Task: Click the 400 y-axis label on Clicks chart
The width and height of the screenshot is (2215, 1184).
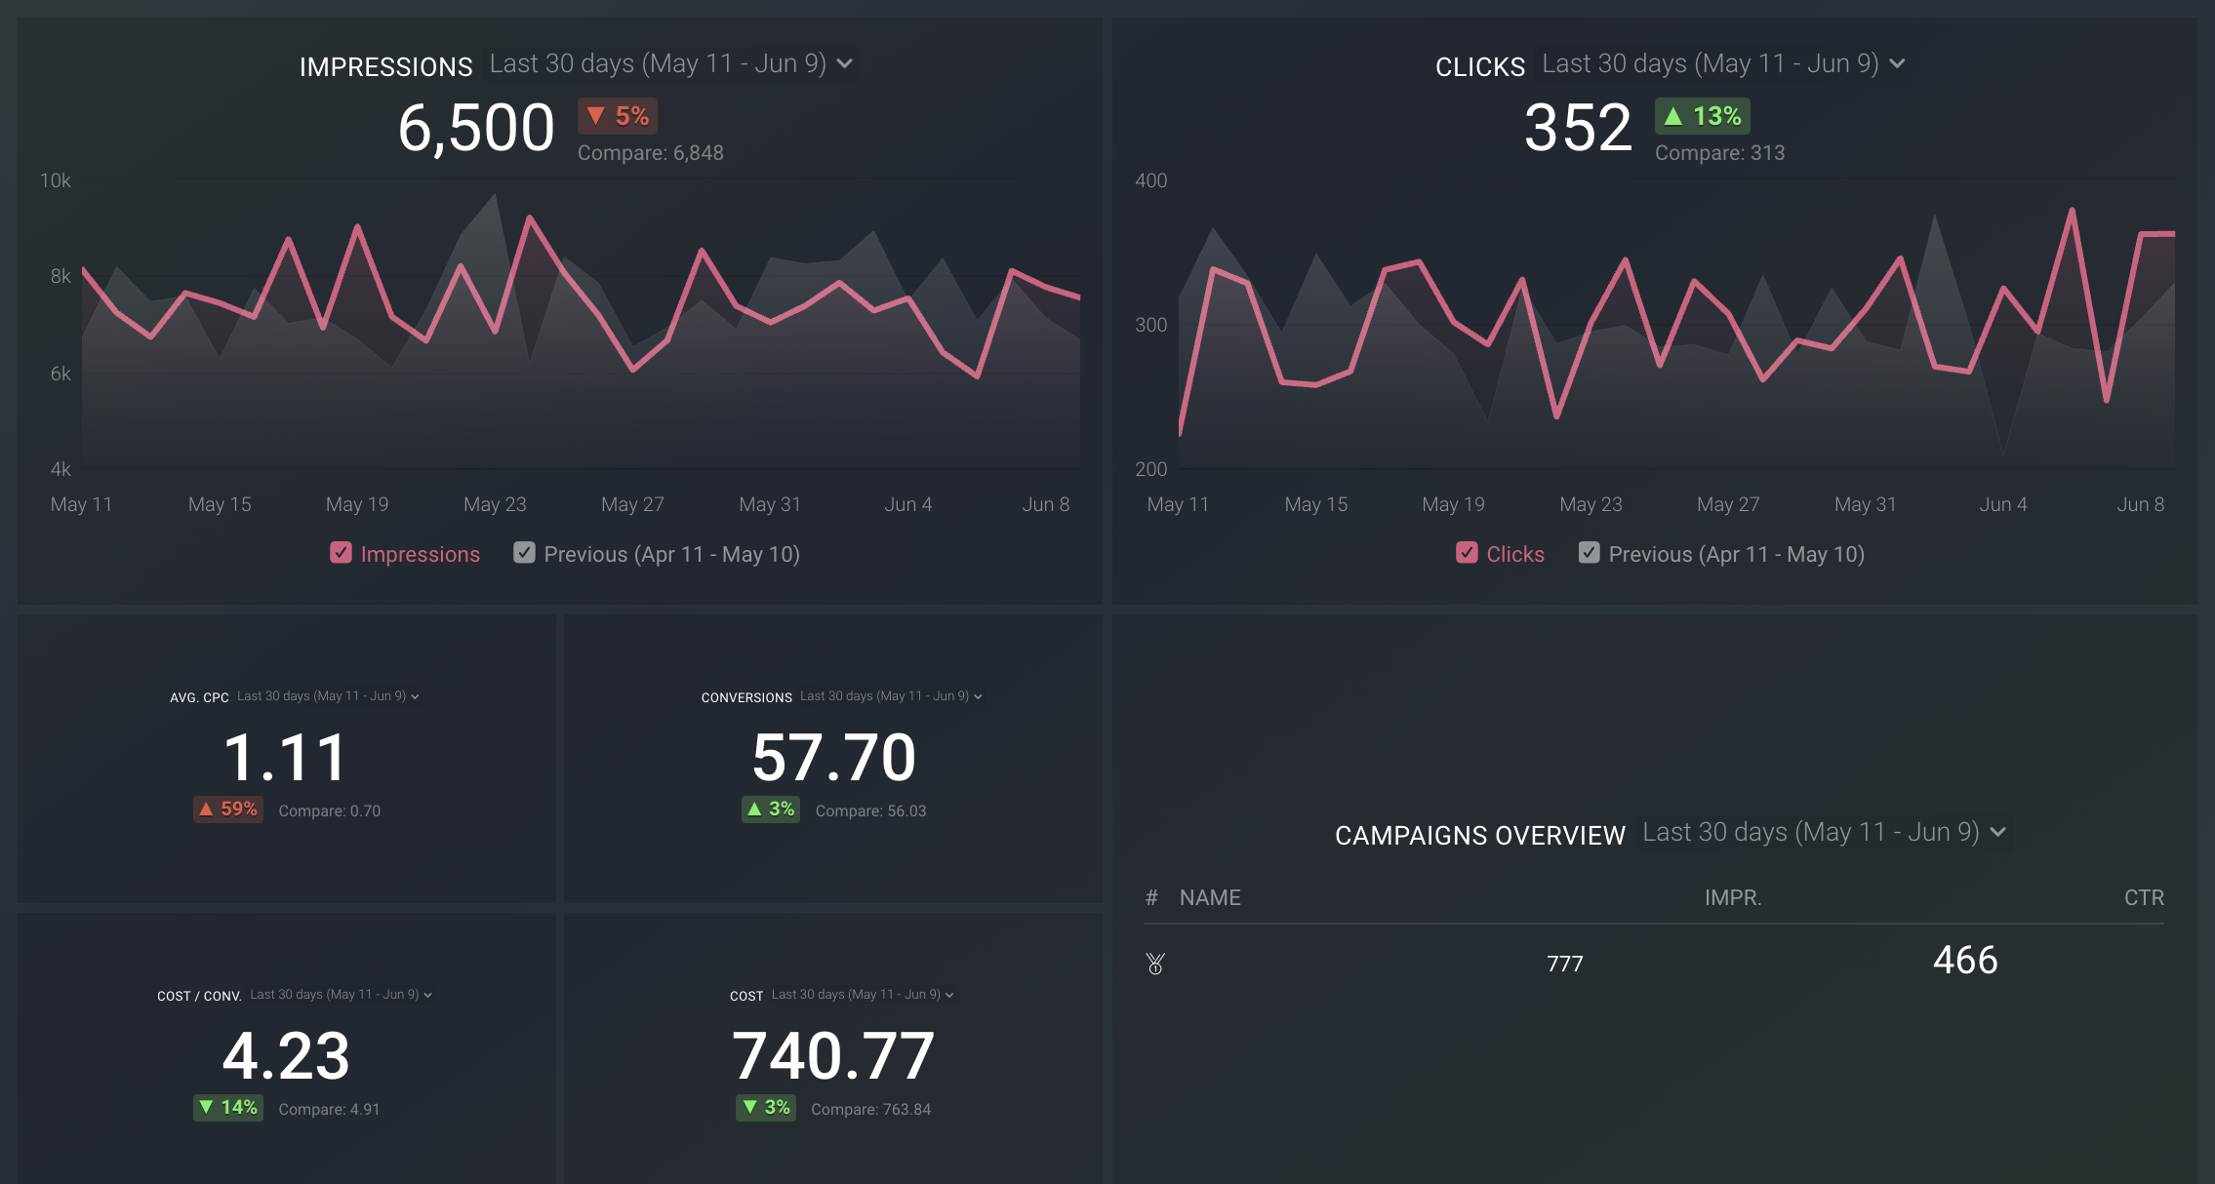Action: click(x=1151, y=180)
